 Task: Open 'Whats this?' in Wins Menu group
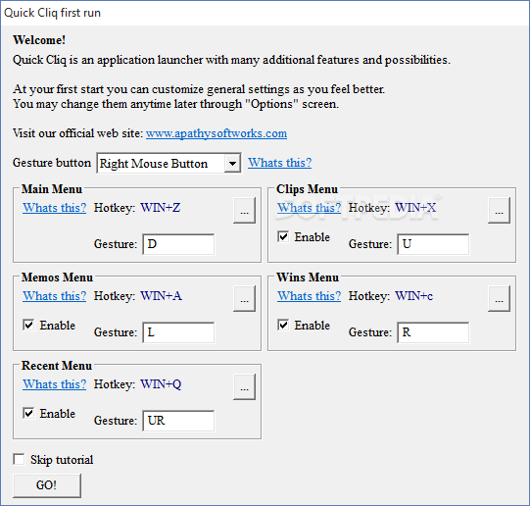click(x=310, y=296)
